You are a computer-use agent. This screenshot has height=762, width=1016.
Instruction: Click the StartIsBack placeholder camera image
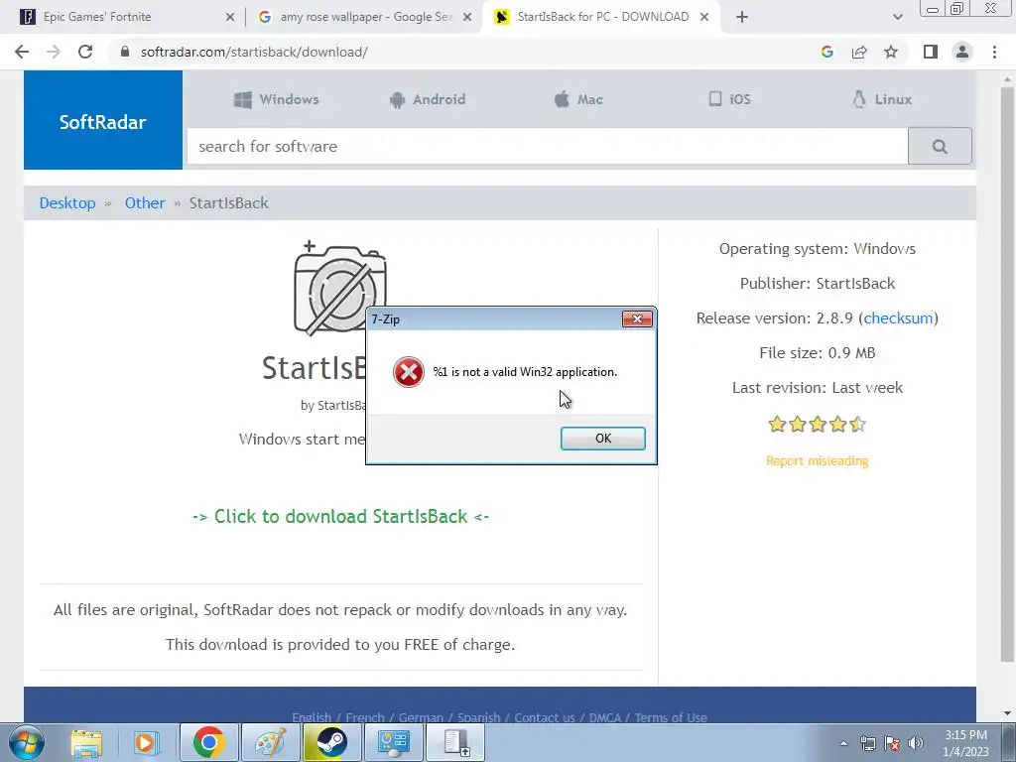click(339, 288)
